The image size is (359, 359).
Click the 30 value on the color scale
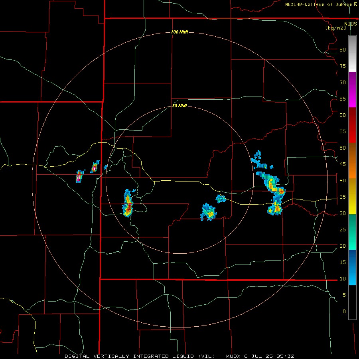click(343, 213)
